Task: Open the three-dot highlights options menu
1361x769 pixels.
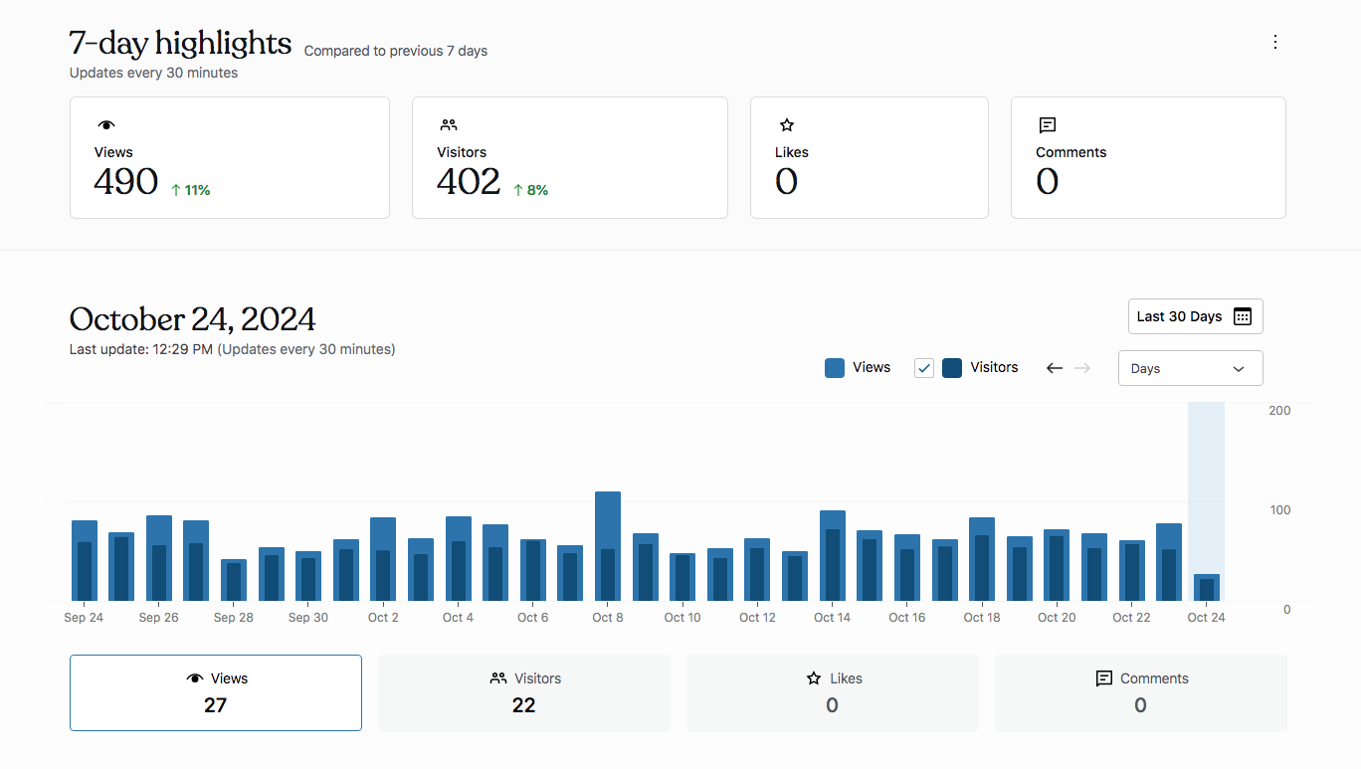Action: (x=1274, y=42)
